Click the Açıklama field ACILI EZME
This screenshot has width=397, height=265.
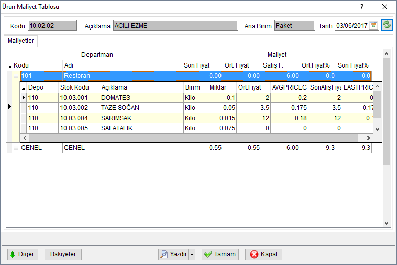coord(175,26)
